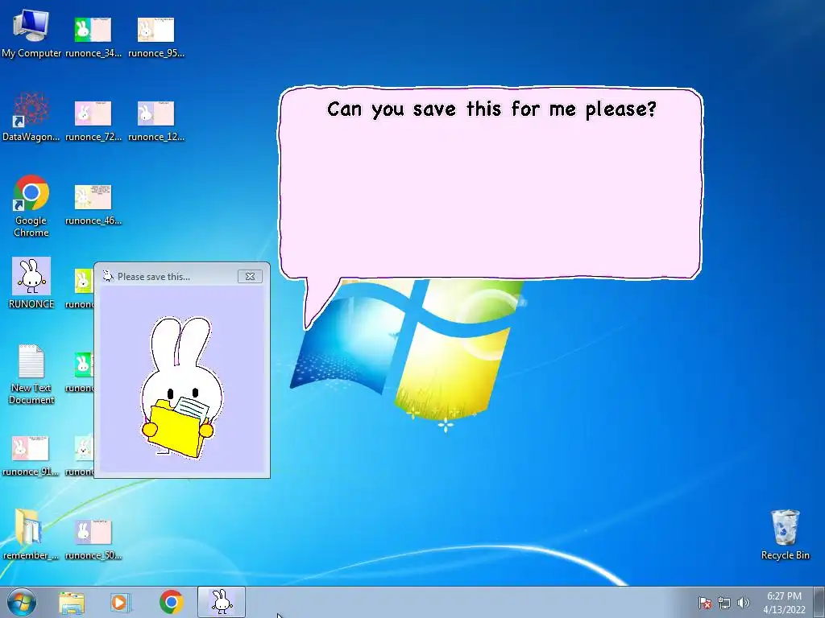Open the Google Chrome desktop shortcut
This screenshot has height=618, width=825.
point(31,206)
